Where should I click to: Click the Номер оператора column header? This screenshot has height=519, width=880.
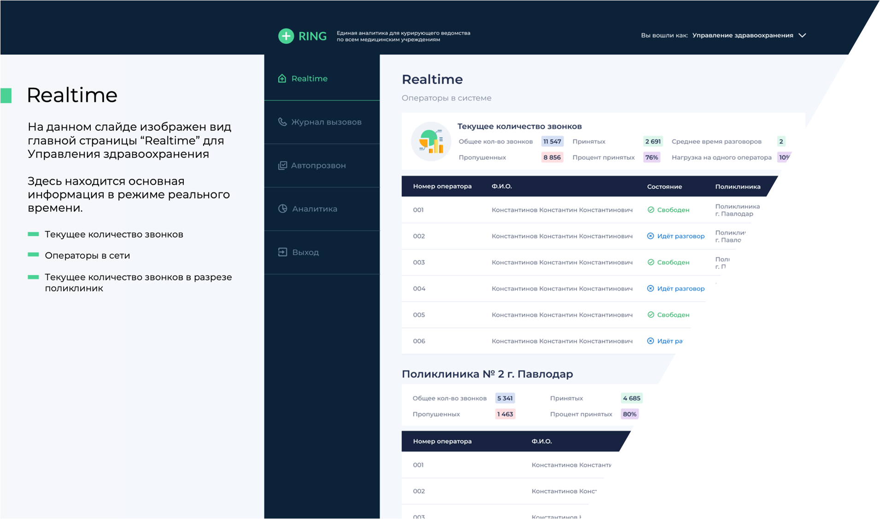(442, 187)
